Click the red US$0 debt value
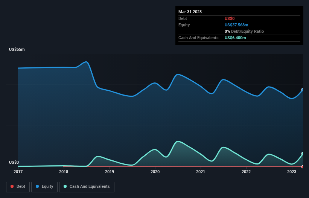Viewport: 309px width, 198px height. [230, 18]
